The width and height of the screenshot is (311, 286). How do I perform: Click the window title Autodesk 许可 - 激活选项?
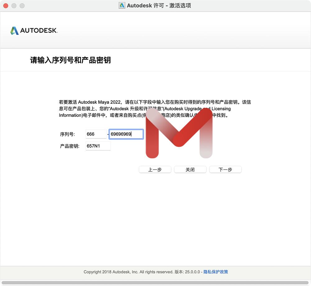[159, 6]
